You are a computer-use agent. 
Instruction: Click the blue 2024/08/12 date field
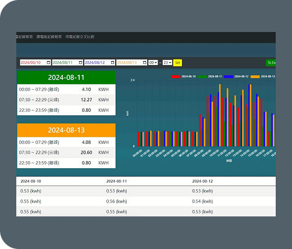(99, 62)
